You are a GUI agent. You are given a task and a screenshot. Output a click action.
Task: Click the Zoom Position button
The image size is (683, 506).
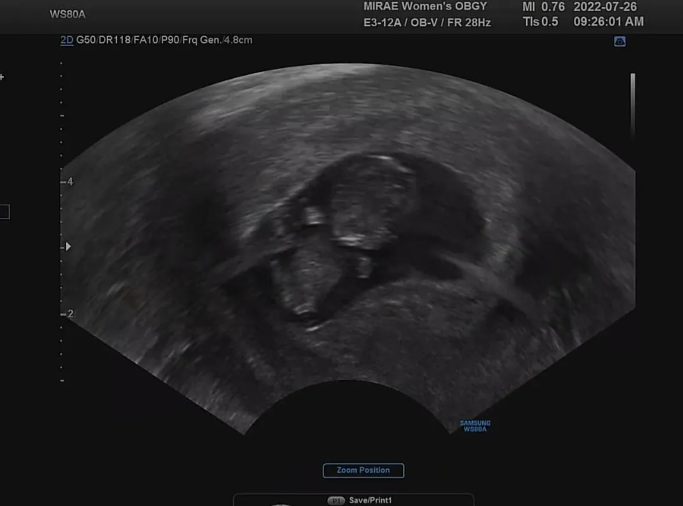(363, 470)
